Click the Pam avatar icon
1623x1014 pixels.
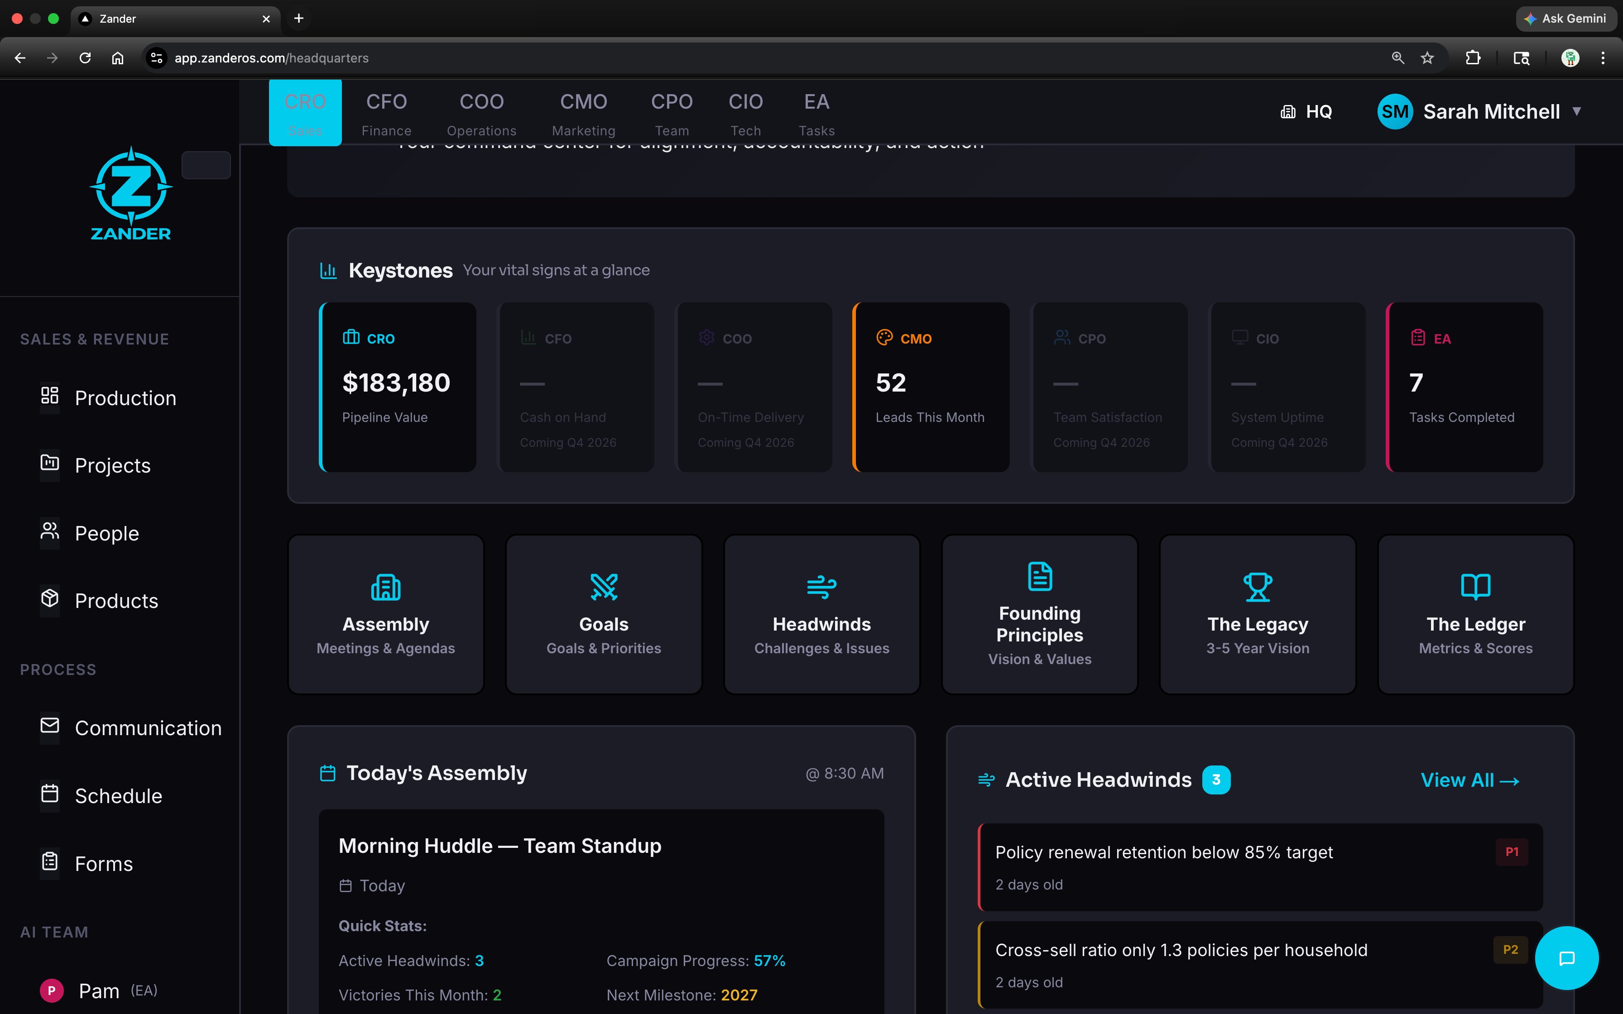[52, 990]
